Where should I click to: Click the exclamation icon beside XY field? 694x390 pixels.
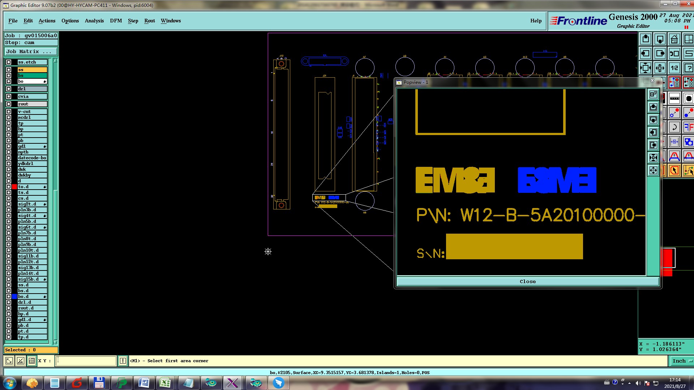(123, 361)
